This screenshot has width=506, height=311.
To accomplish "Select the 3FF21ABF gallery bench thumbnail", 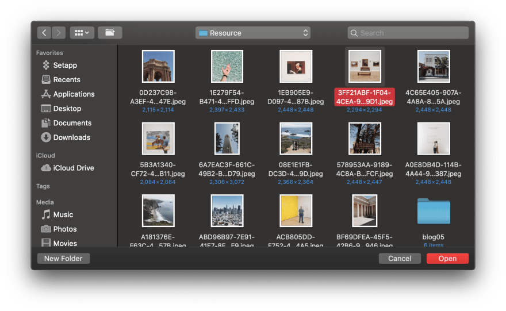I will tap(365, 67).
